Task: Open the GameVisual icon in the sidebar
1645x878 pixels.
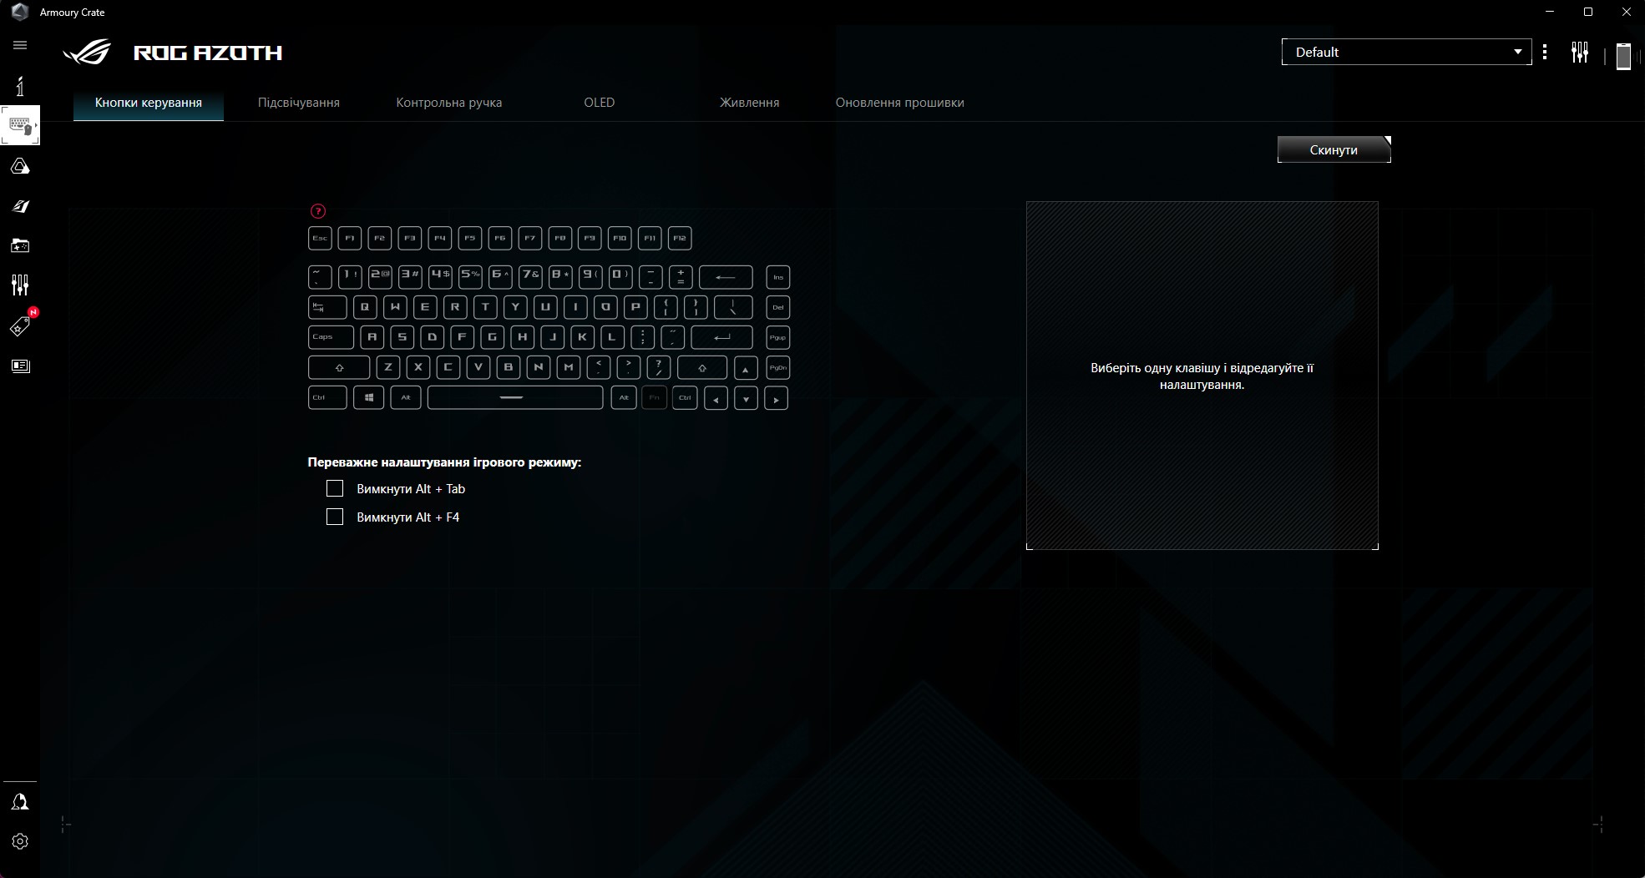Action: [x=20, y=206]
